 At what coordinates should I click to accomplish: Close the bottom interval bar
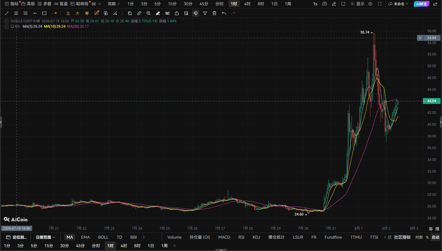174,246
